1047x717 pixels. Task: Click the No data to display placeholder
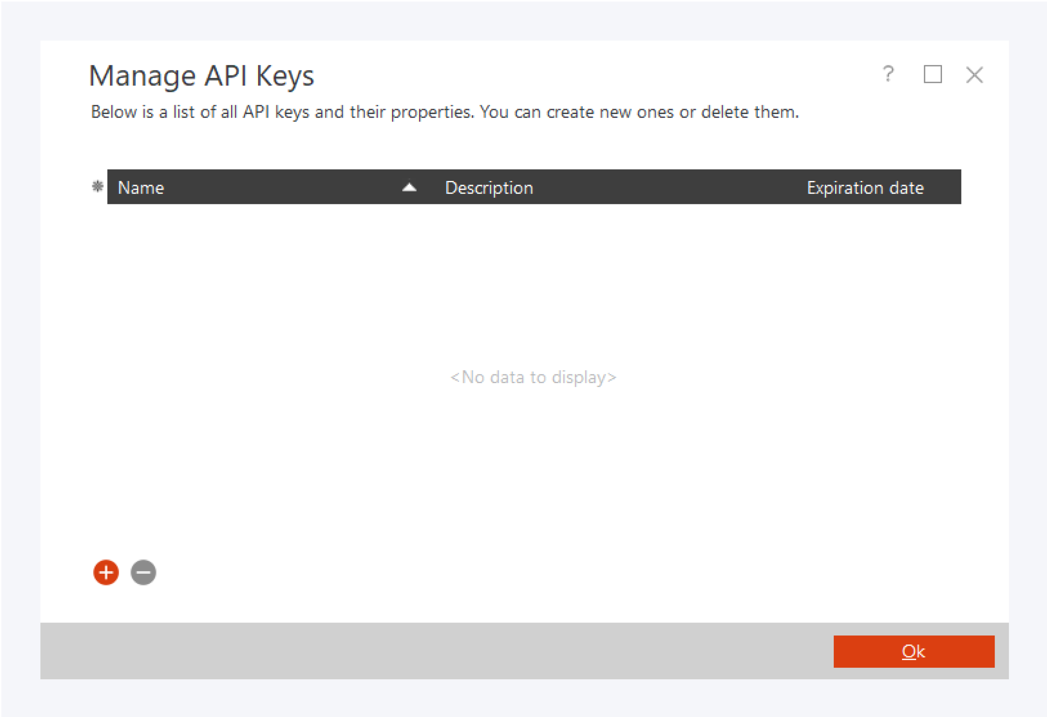[x=533, y=377]
